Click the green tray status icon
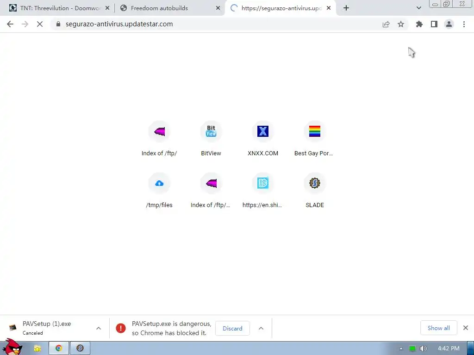This screenshot has width=474, height=355. point(412,349)
